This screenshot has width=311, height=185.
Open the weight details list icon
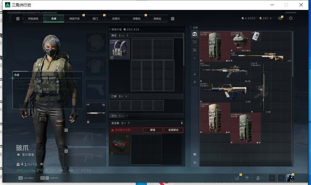click(x=41, y=164)
